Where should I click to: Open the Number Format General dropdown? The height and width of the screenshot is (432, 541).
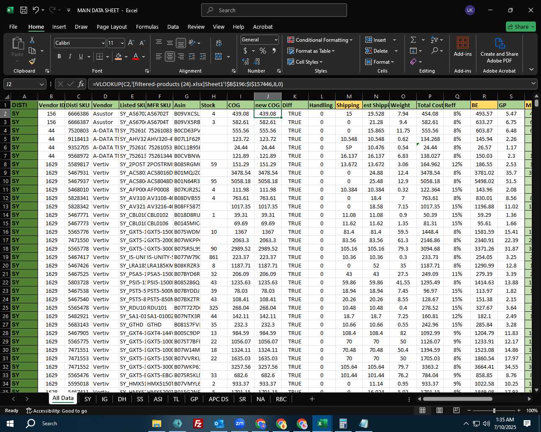276,40
